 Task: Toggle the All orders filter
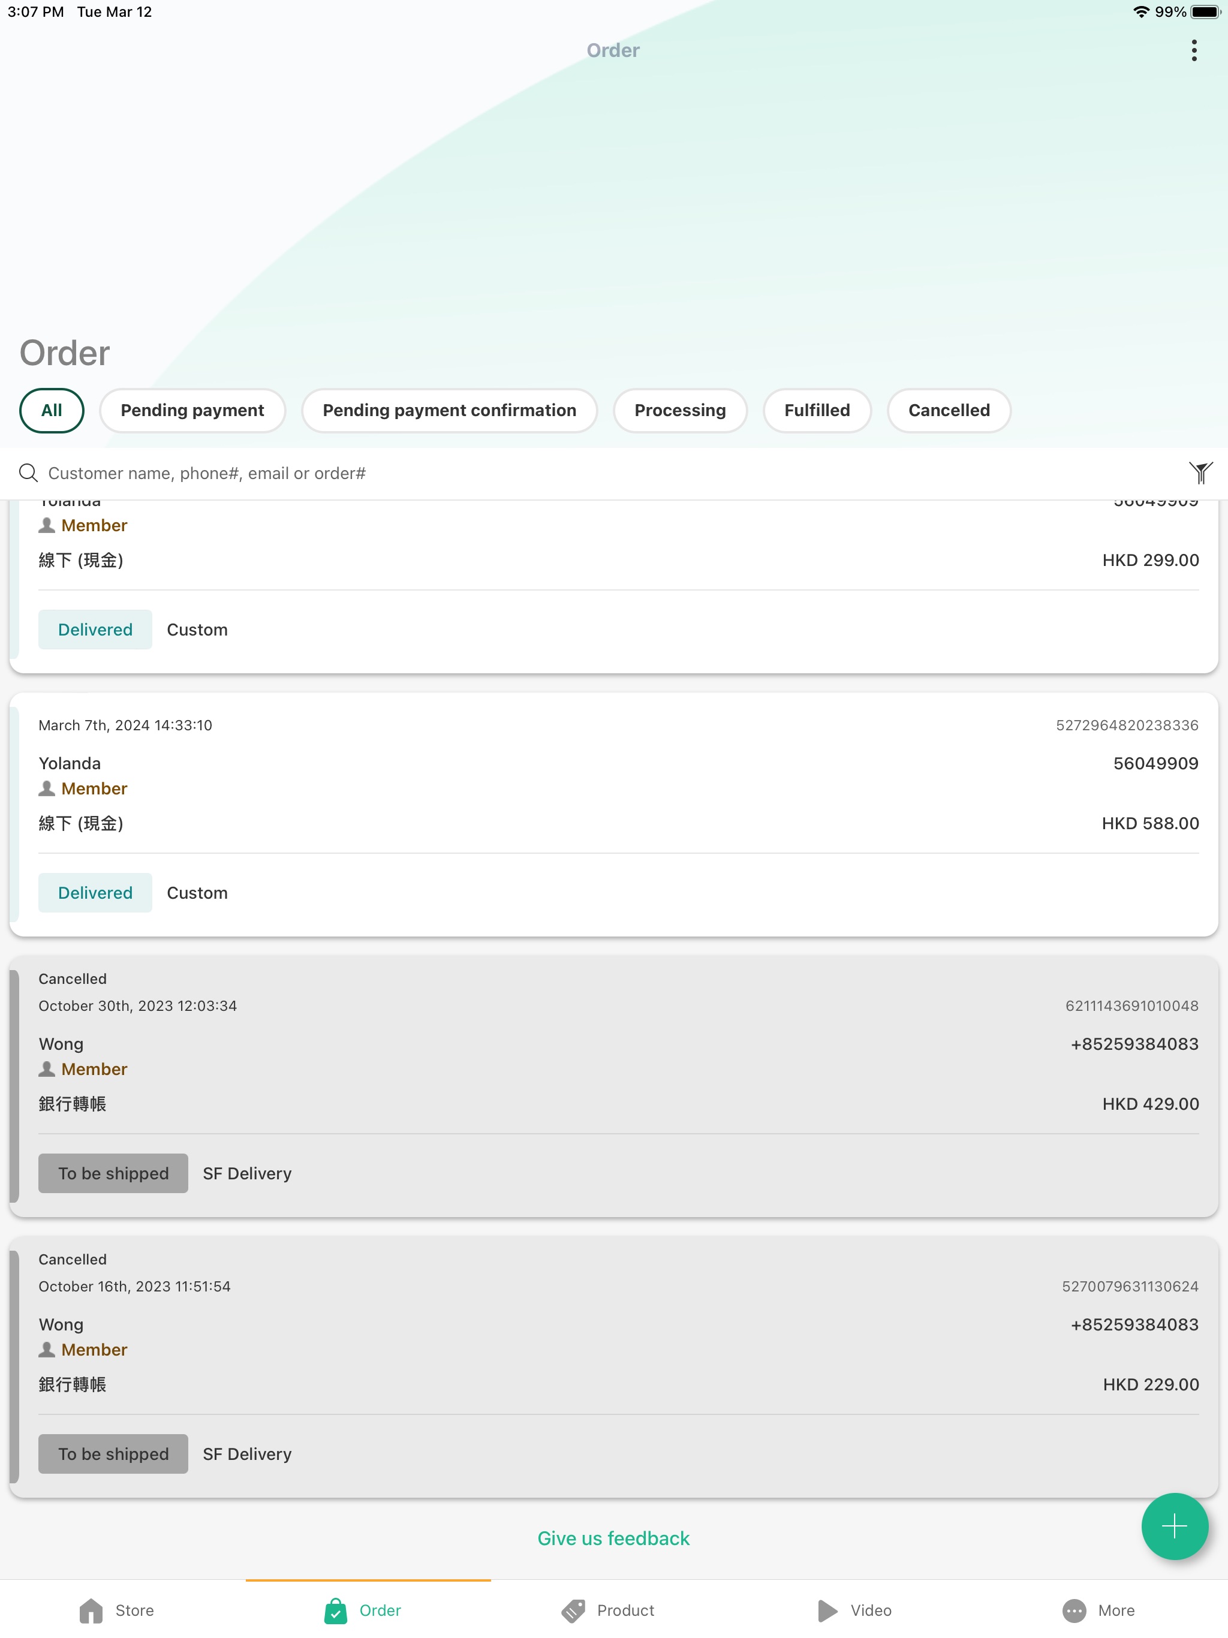tap(50, 409)
